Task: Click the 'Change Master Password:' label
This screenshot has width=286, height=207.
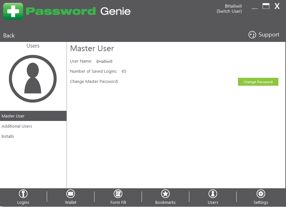Action: 94,81
